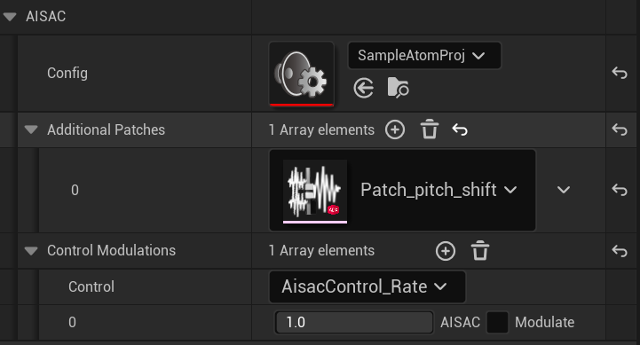Open the Patch_pitch_shift asset dropdown
Viewport: 640px width, 345px height.
(x=439, y=190)
